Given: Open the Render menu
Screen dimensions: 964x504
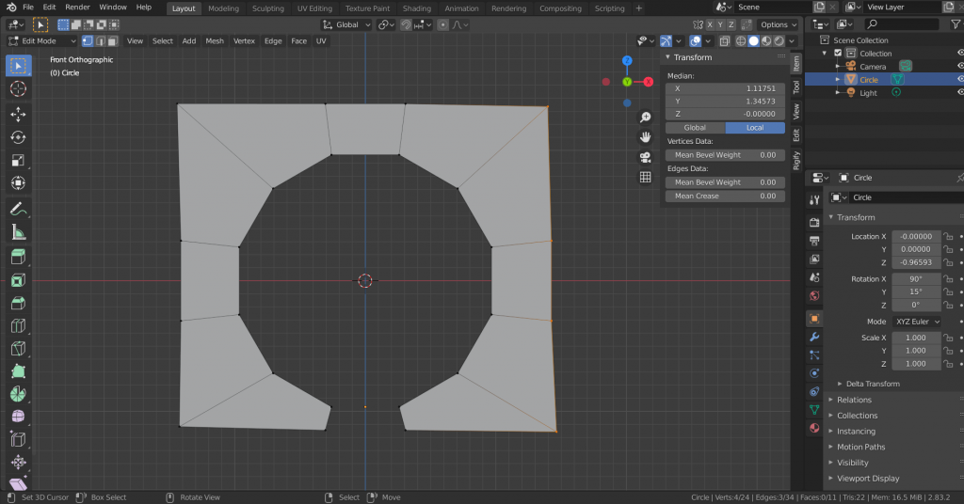Looking at the screenshot, I should click(77, 8).
